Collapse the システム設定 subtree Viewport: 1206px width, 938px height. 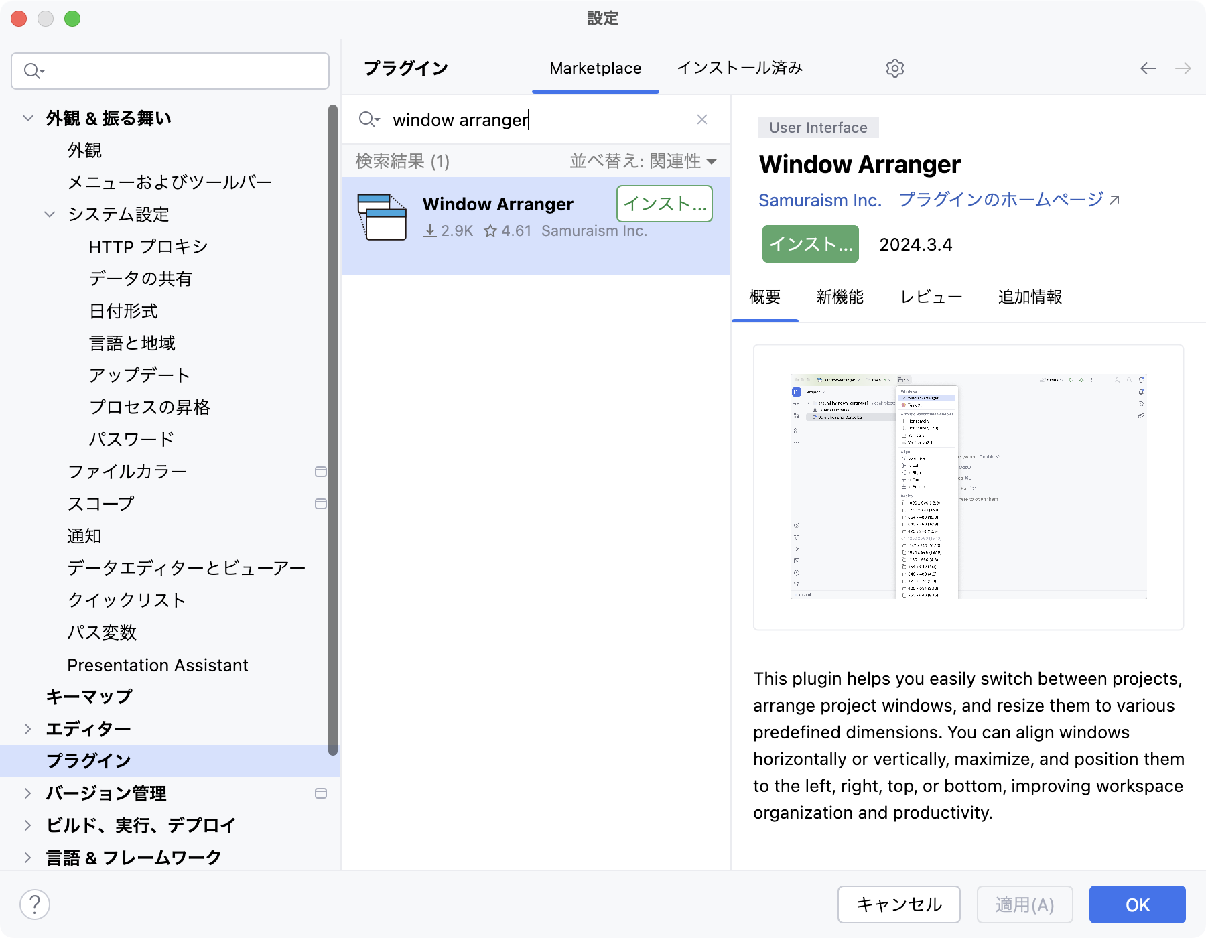[x=50, y=214]
